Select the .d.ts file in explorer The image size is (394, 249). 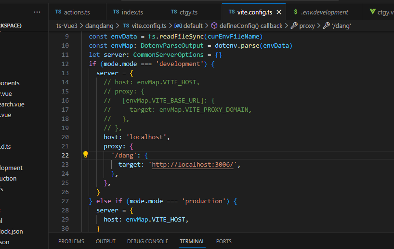pos(5,146)
